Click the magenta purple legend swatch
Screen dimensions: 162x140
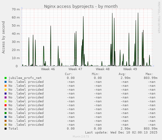tap(6, 97)
